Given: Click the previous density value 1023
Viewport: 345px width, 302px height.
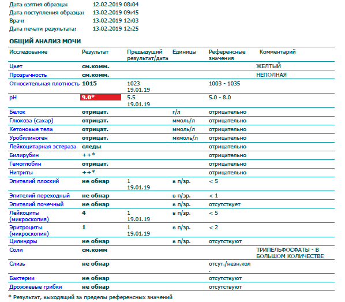Looking at the screenshot, I should point(133,84).
